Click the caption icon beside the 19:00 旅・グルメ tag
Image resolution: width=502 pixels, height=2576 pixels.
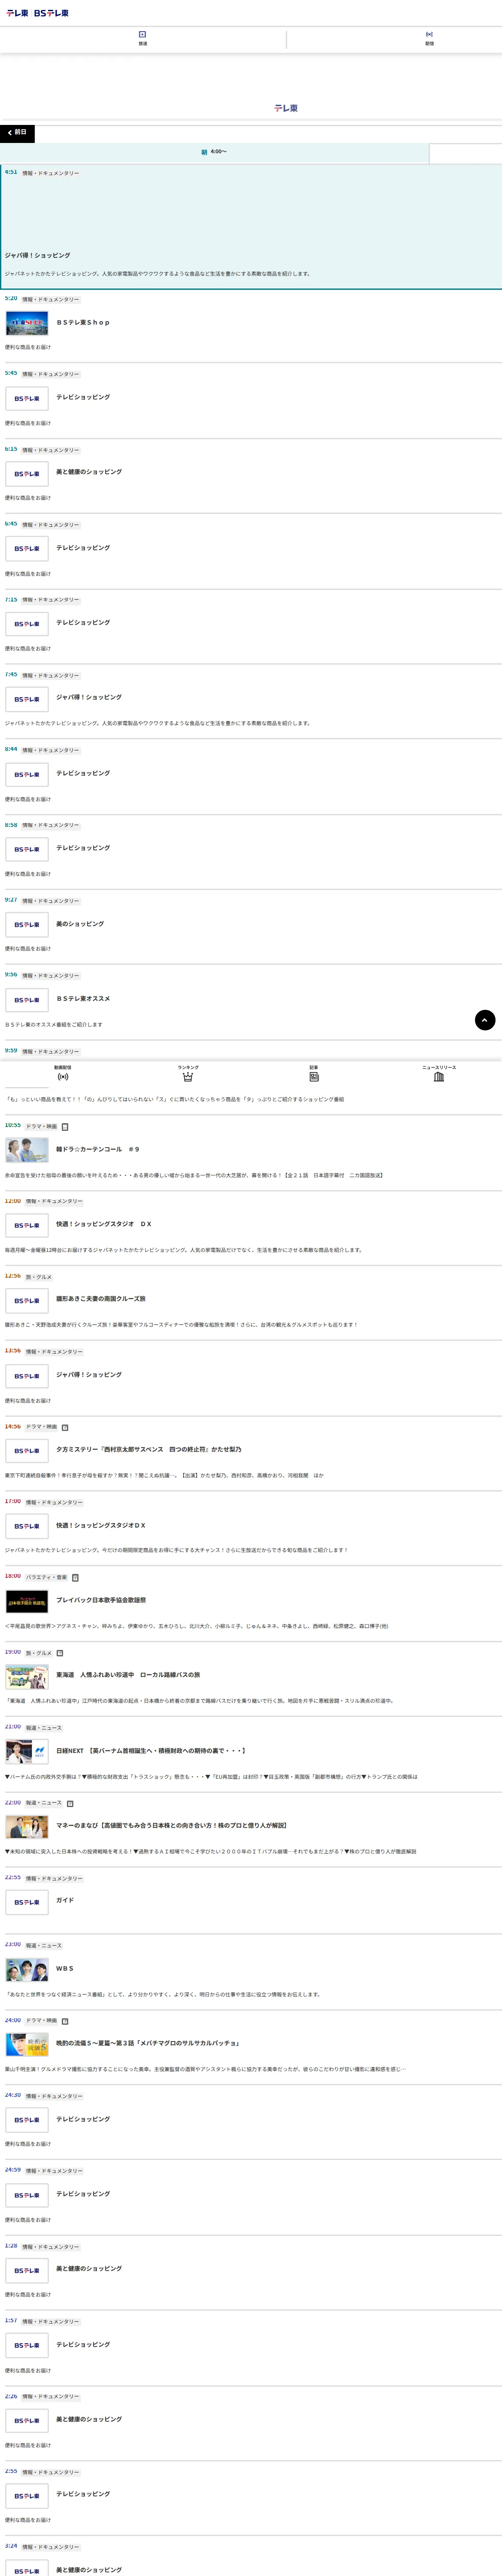(x=60, y=1653)
